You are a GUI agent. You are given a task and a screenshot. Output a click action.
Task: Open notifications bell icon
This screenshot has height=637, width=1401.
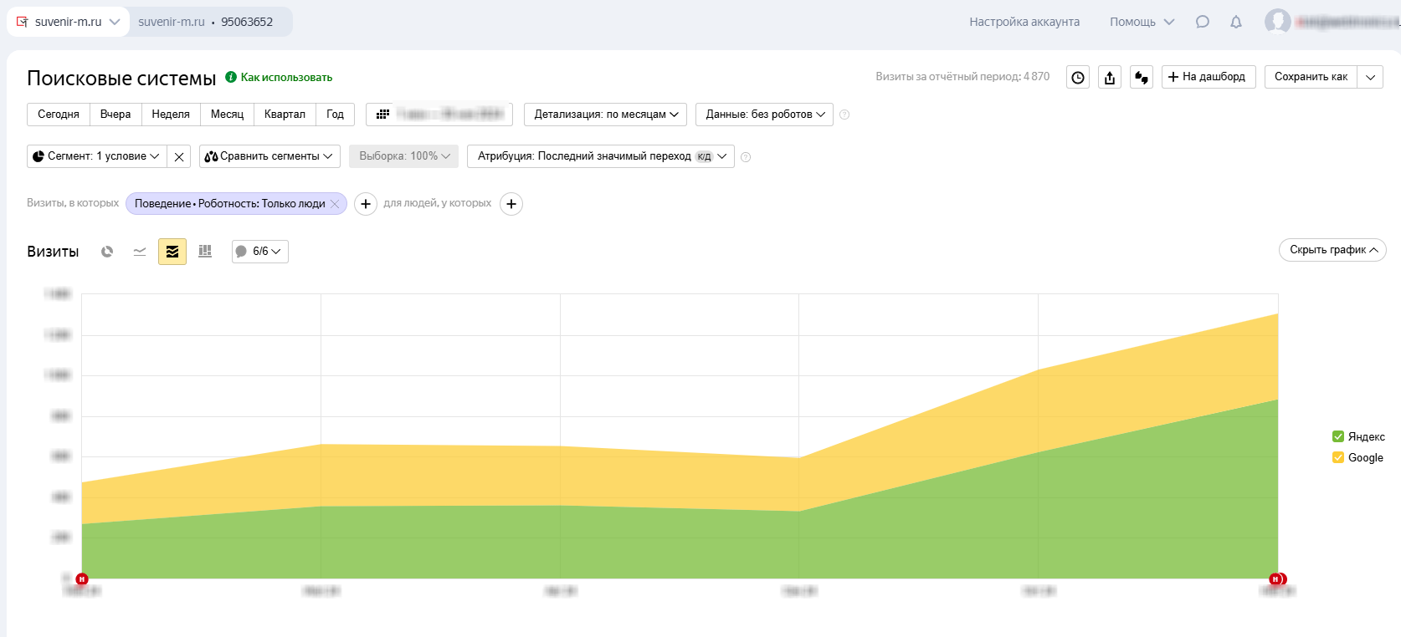1236,22
